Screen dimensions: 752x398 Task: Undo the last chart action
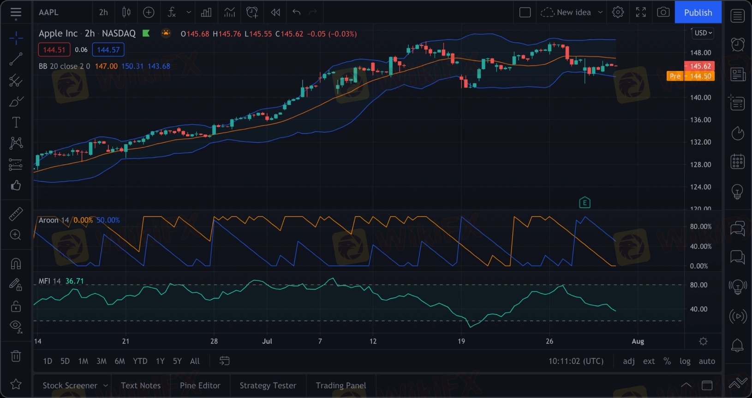click(x=296, y=12)
